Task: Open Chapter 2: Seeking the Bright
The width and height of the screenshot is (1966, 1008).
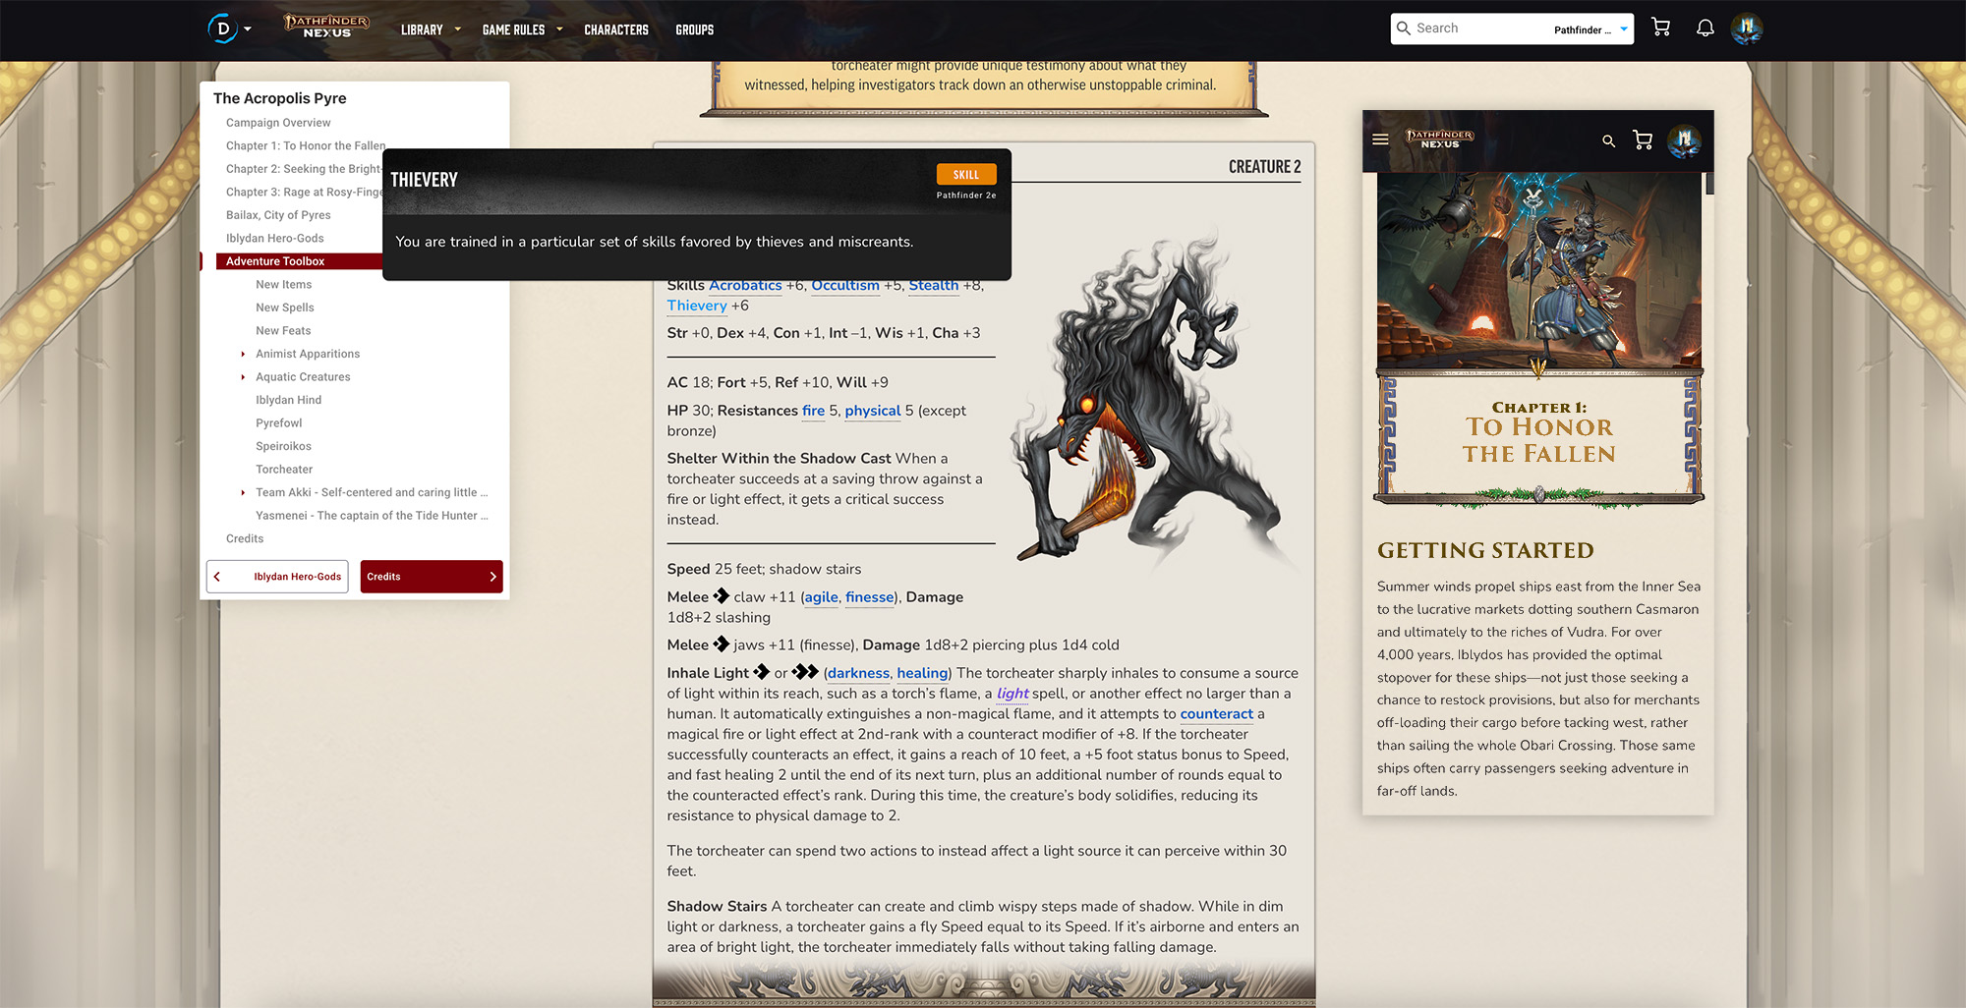Action: point(304,169)
